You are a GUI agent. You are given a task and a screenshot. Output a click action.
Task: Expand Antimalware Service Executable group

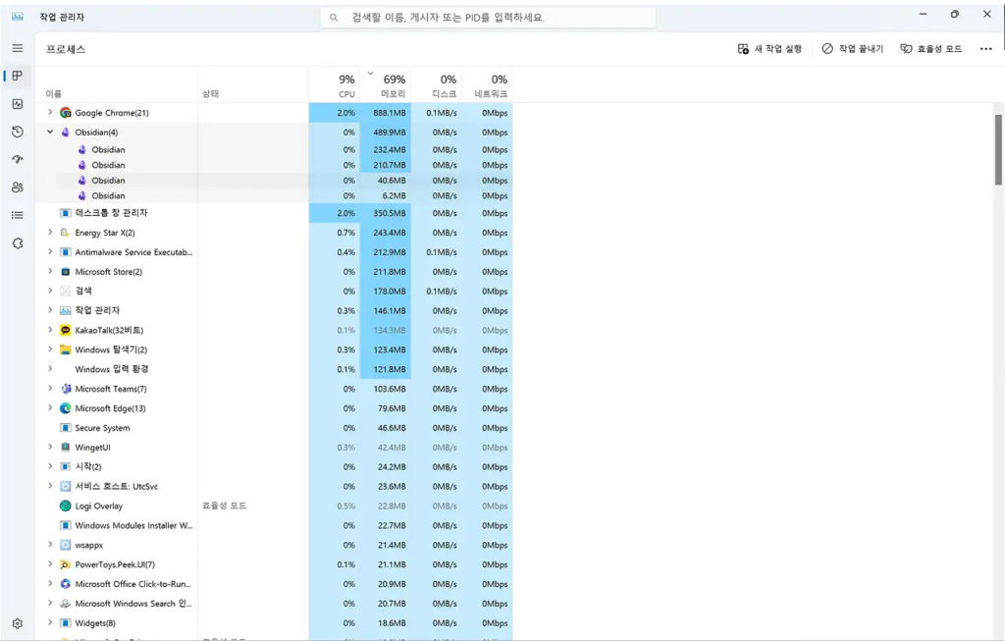(x=50, y=252)
